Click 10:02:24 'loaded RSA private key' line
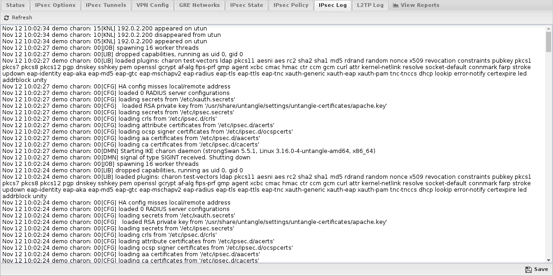Viewport: 553px width, 276px height. click(x=195, y=222)
